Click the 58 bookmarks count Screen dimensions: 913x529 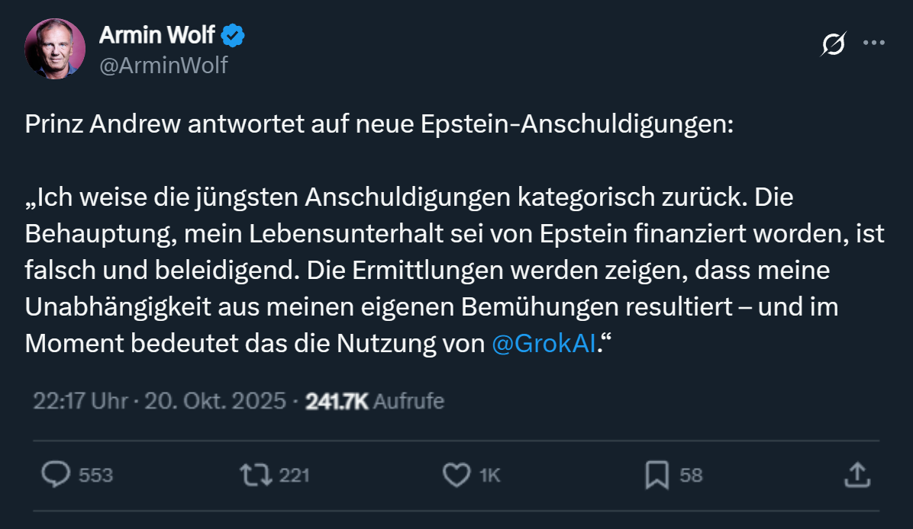[691, 476]
